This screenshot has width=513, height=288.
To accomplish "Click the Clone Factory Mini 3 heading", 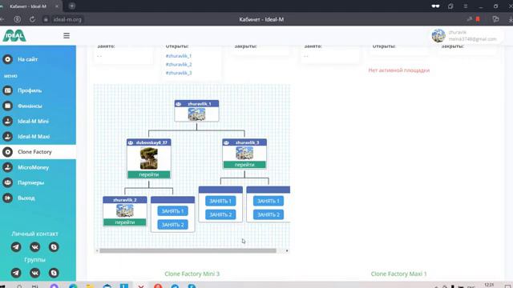I will 192,274.
